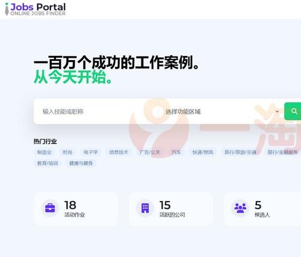The height and width of the screenshot is (257, 301).
Task: Select the 教育/培训 industry tag
Action: tap(48, 163)
